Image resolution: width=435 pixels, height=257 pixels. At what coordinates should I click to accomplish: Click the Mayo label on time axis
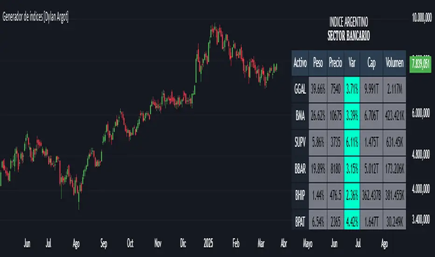click(307, 243)
